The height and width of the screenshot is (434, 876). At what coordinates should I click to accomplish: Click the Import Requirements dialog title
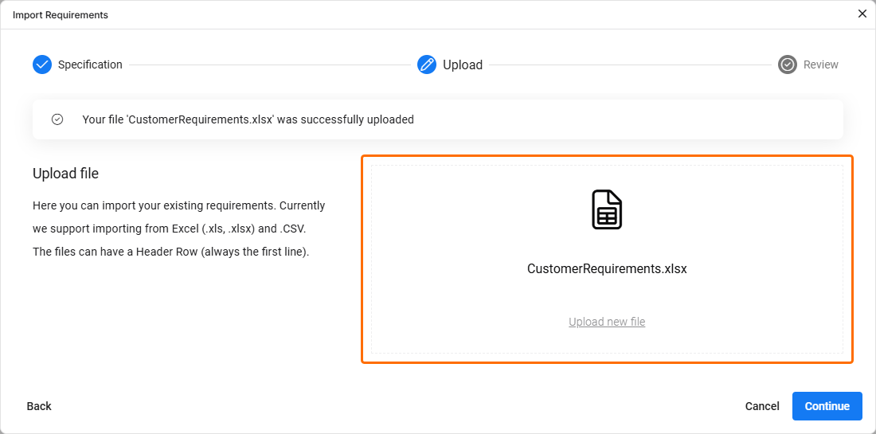[61, 15]
